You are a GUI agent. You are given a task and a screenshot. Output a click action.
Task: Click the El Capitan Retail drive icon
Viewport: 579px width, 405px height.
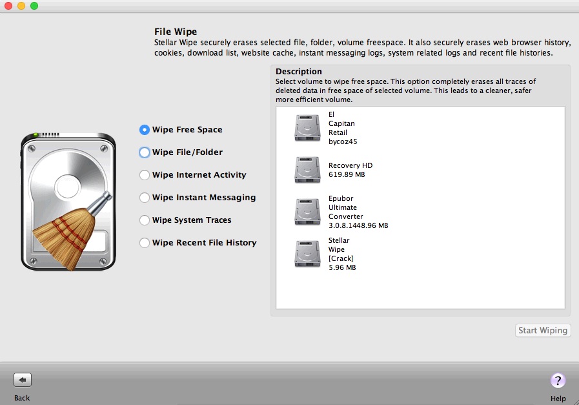307,128
